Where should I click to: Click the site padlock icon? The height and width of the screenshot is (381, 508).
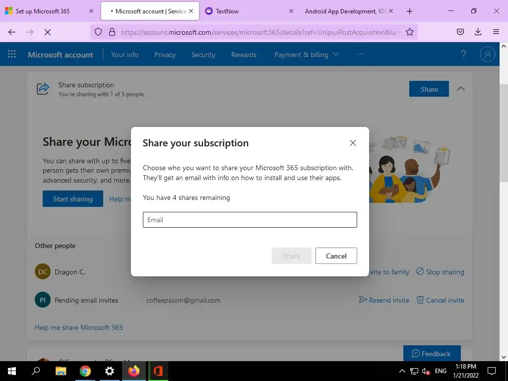point(112,32)
